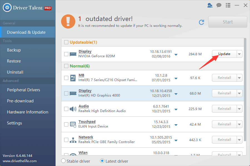Expand version dropdown for NVIDIA GeForce 820M
Viewport: 250px width, 166px height.
tap(176, 55)
